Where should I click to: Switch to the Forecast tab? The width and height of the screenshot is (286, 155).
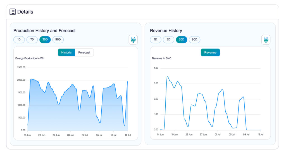point(84,52)
